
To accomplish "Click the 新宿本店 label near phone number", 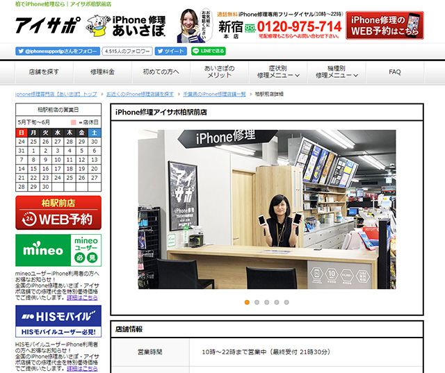I will pos(231,29).
